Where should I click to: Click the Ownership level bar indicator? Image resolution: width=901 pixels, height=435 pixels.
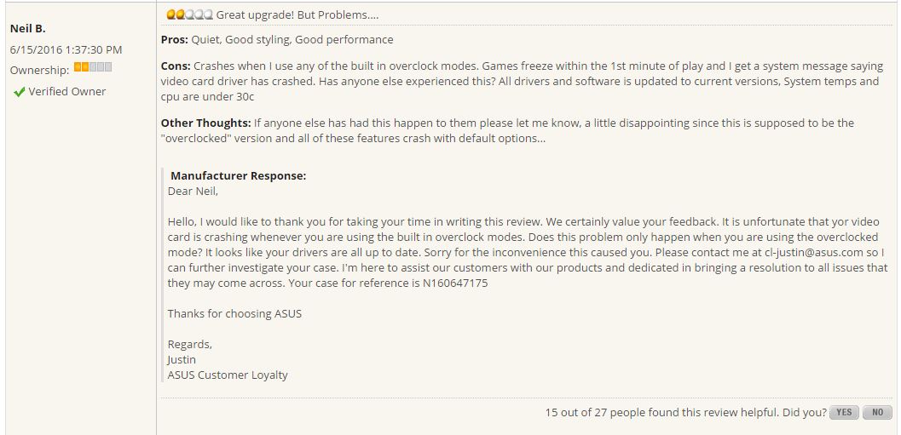click(x=93, y=67)
